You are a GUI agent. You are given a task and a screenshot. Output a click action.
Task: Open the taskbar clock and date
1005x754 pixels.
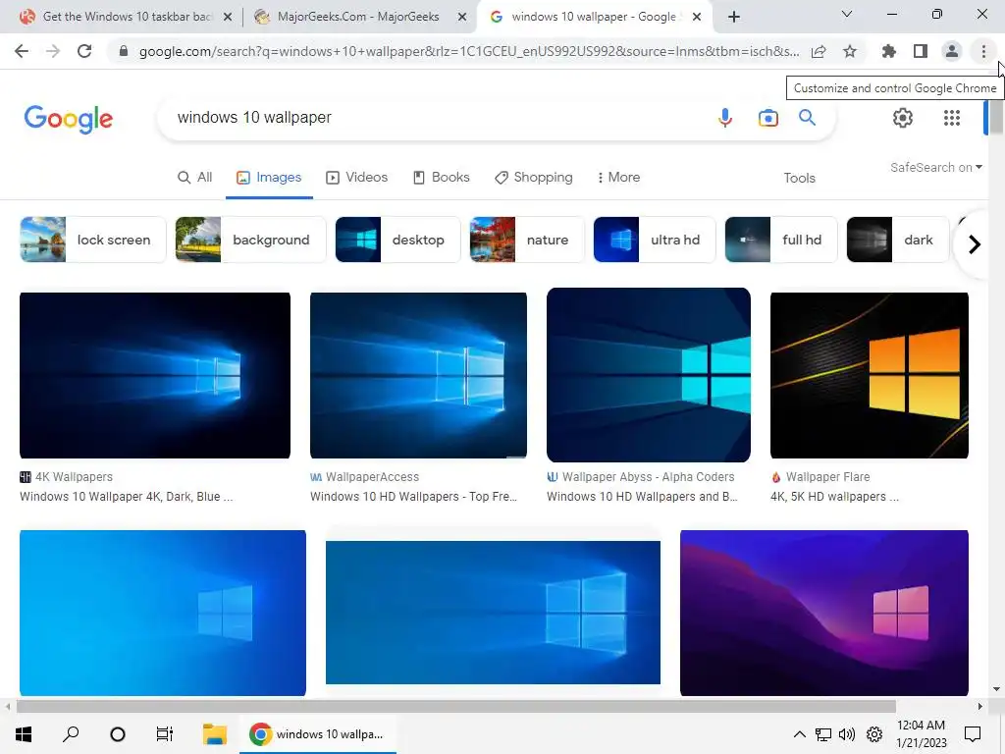click(921, 734)
